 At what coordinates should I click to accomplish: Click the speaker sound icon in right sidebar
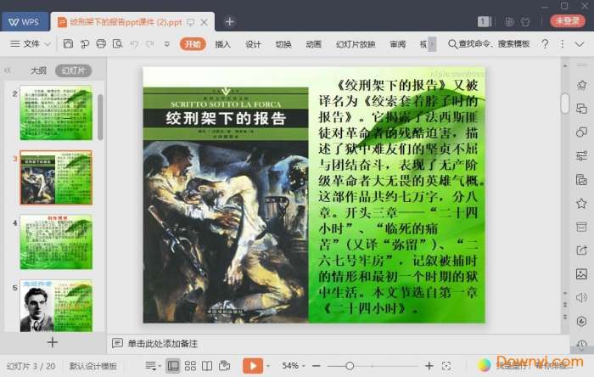(581, 297)
